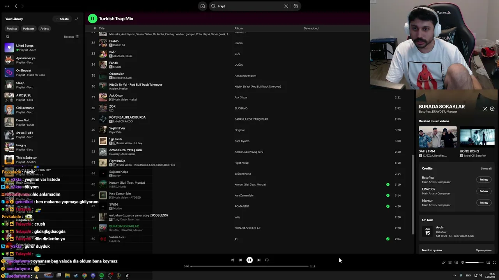This screenshot has height=280, width=499.
Task: Add BURADA SOKAKLAR to Liked Songs
Action: tap(492, 109)
